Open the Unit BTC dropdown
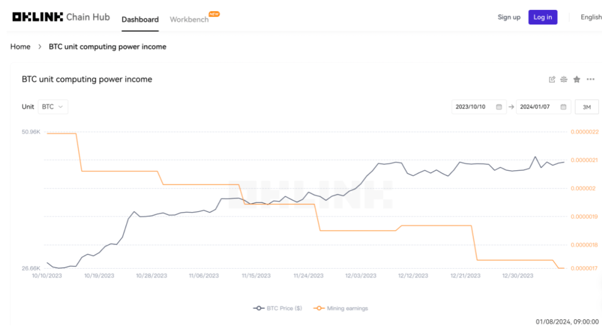The image size is (602, 333). [x=53, y=107]
